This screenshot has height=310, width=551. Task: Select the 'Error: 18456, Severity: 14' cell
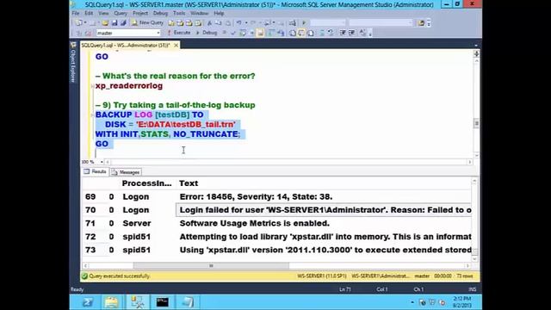coord(324,196)
